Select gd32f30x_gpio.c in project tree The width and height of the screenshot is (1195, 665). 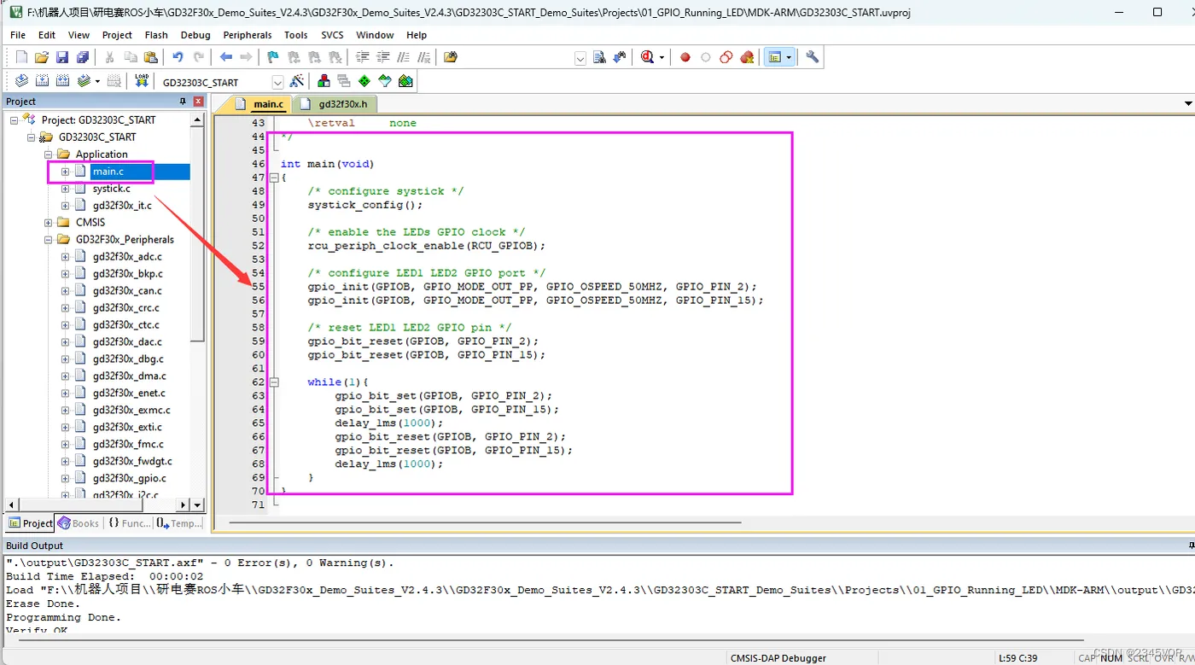[130, 479]
